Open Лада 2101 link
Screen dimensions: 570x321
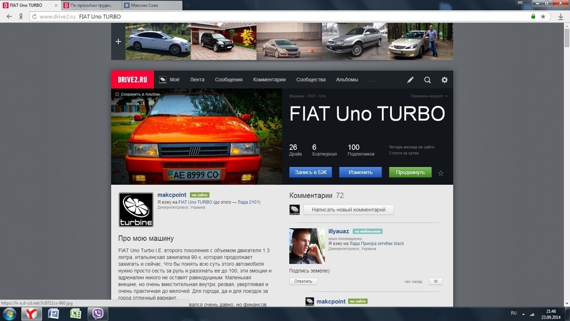(x=248, y=202)
